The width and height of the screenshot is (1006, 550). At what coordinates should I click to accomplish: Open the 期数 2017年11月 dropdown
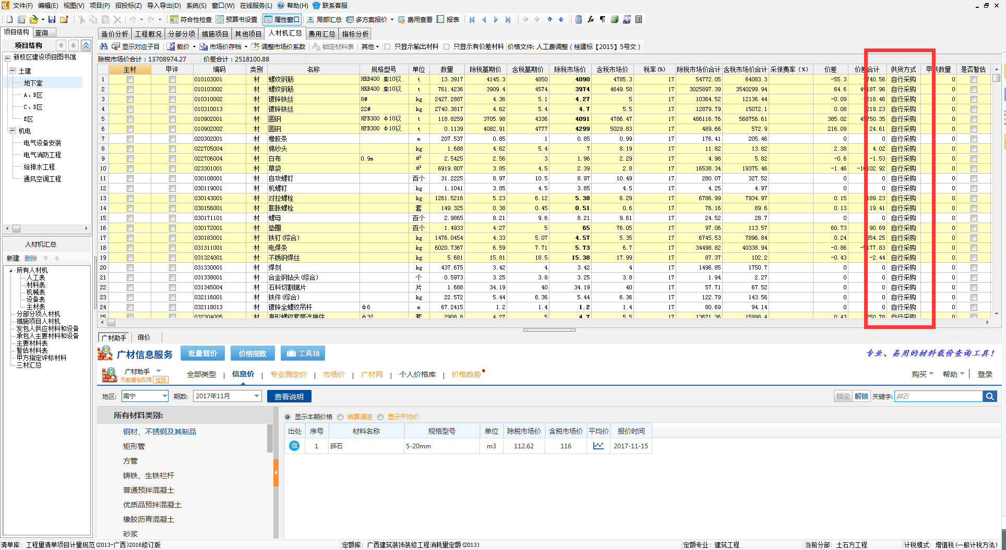pos(257,396)
